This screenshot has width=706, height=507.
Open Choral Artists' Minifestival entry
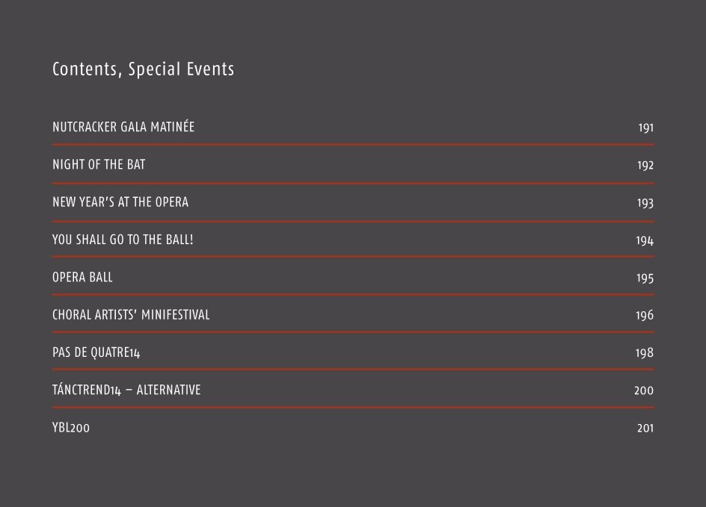pyautogui.click(x=131, y=314)
